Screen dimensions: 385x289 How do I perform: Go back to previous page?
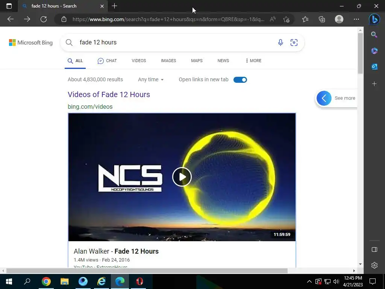point(10,19)
